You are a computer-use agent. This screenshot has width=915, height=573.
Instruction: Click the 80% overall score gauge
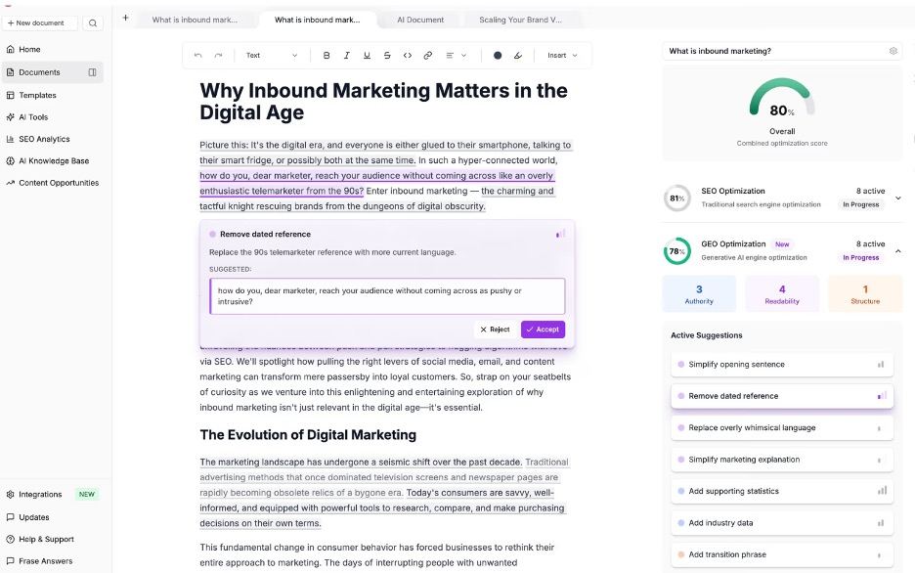[782, 98]
